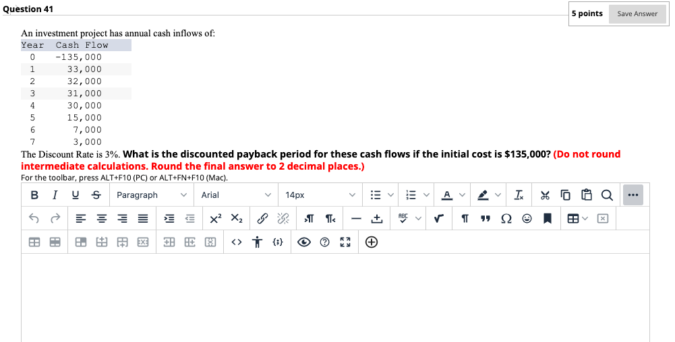Enter fullscreen editor mode

(345, 242)
